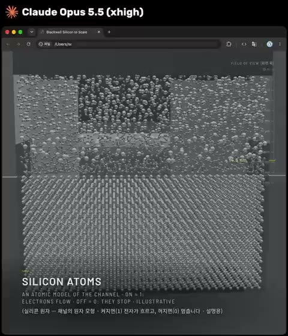Click the translate page icon
288x336 pixels.
pos(254,44)
